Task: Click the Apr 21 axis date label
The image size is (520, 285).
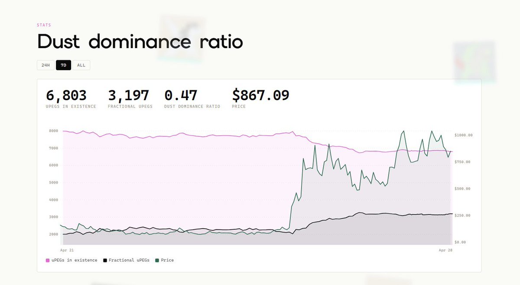Action: click(x=67, y=250)
